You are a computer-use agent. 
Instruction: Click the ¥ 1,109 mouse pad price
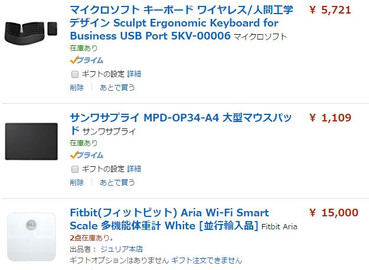(x=330, y=118)
